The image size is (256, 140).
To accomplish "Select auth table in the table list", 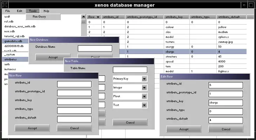I will (7, 64).
